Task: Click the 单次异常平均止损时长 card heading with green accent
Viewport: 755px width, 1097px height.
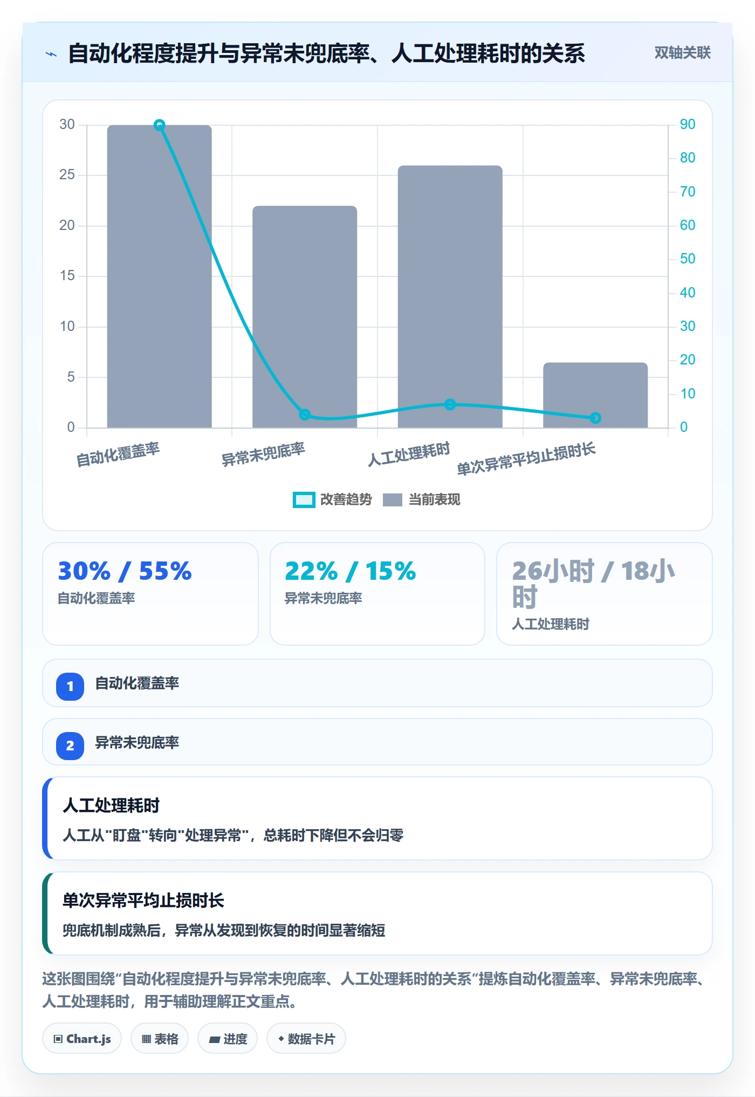Action: pos(143,900)
